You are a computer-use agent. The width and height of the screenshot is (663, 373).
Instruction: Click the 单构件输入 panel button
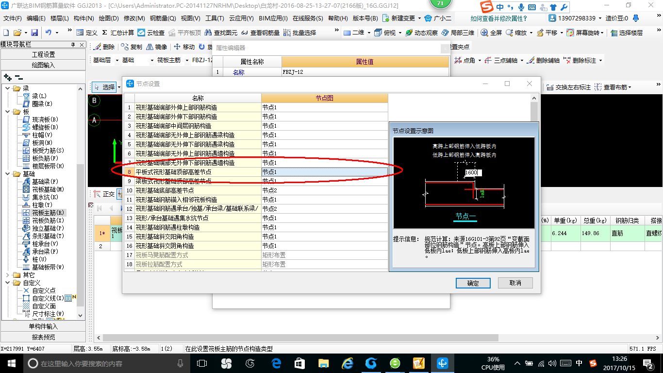43,326
